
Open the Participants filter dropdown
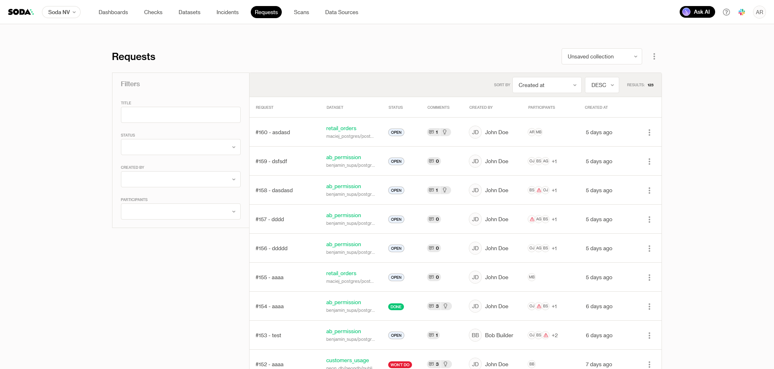click(181, 211)
